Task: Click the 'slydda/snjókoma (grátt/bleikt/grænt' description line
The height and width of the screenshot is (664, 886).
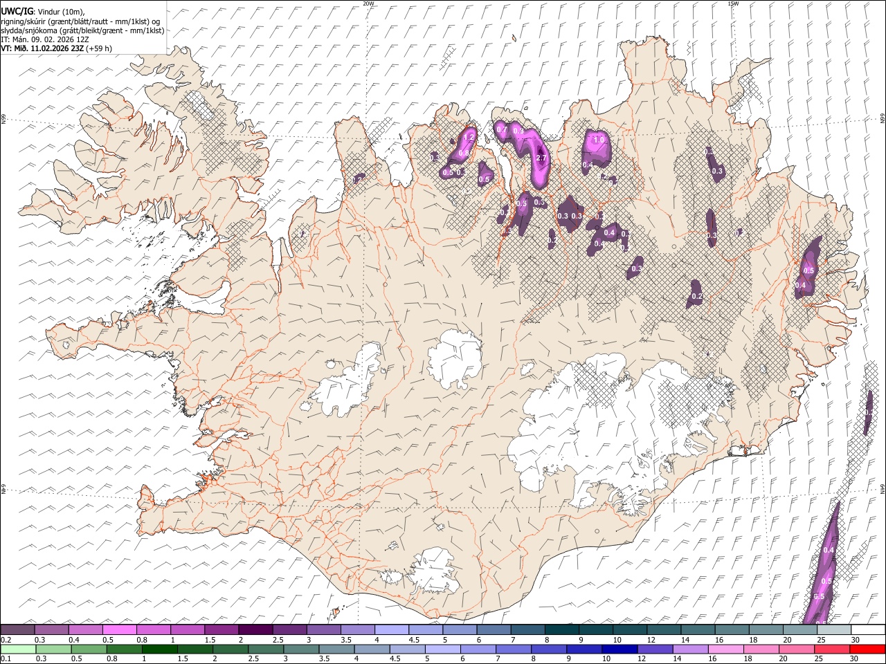Action: (x=82, y=30)
